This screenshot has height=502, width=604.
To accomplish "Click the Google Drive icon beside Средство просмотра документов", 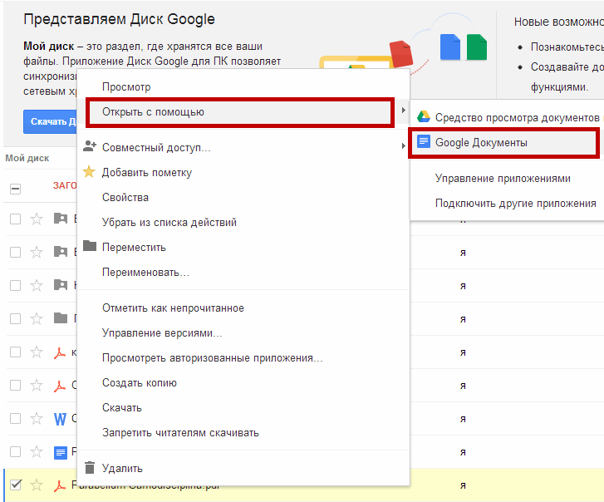I will point(424,116).
